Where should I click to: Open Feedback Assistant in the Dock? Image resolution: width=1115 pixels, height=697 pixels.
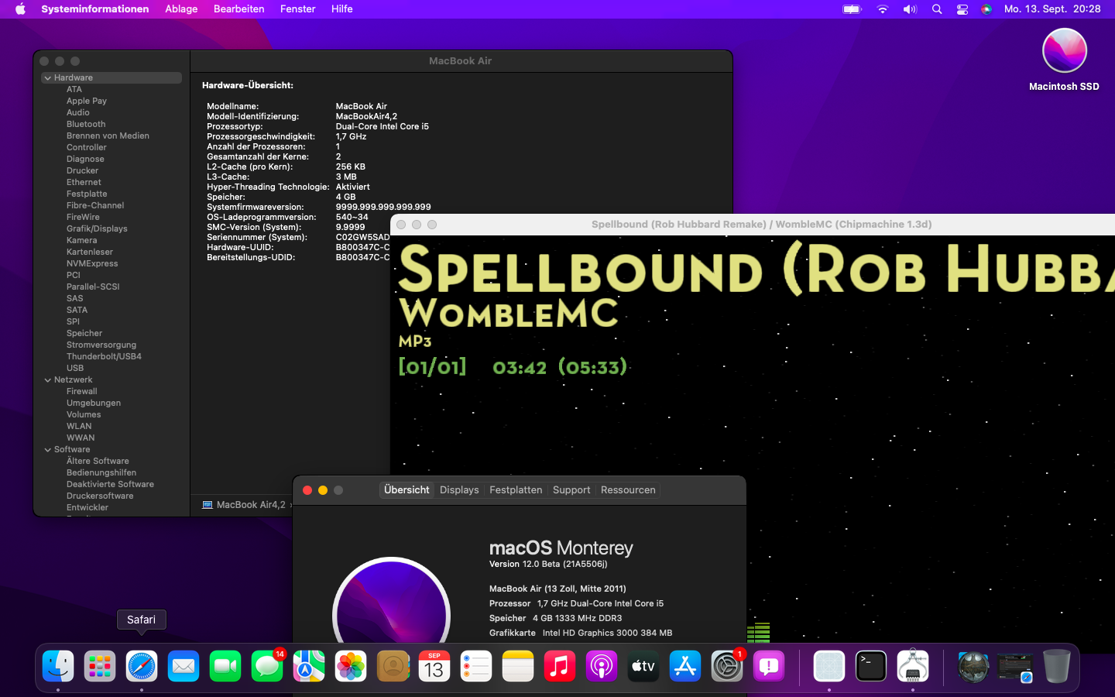coord(769,666)
